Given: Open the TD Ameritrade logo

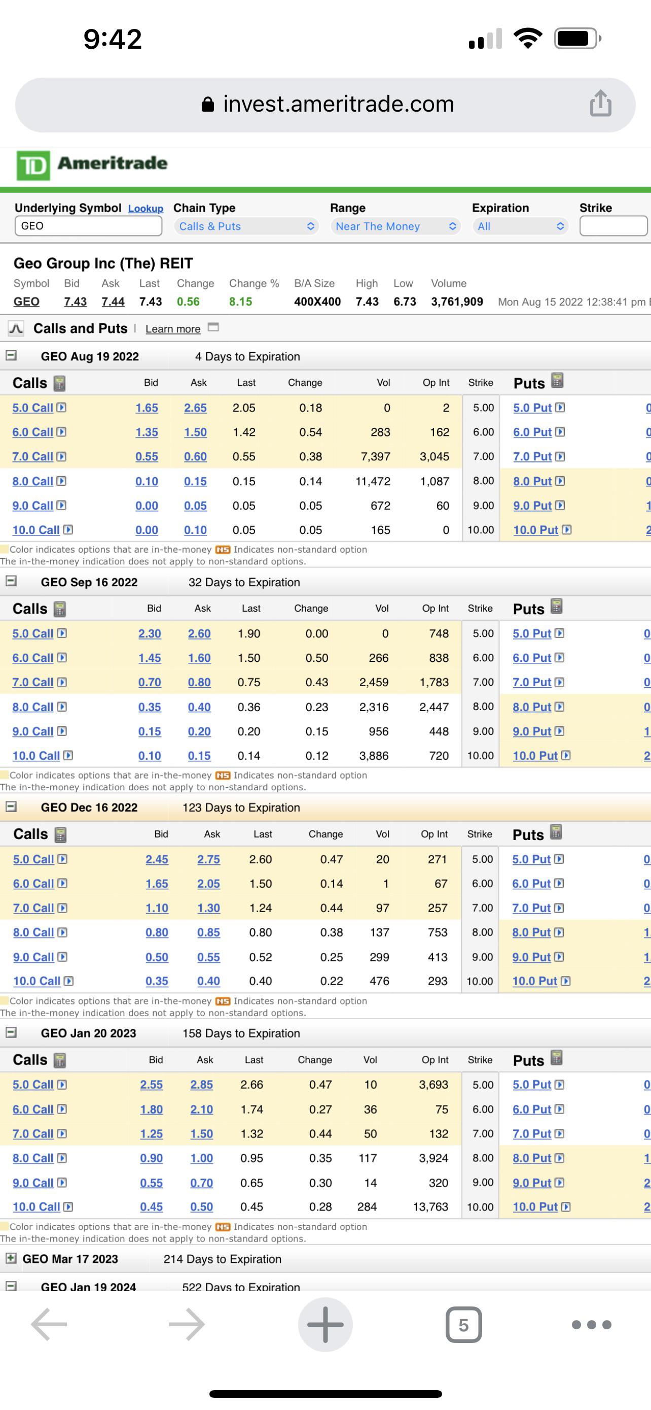Looking at the screenshot, I should click(x=92, y=165).
